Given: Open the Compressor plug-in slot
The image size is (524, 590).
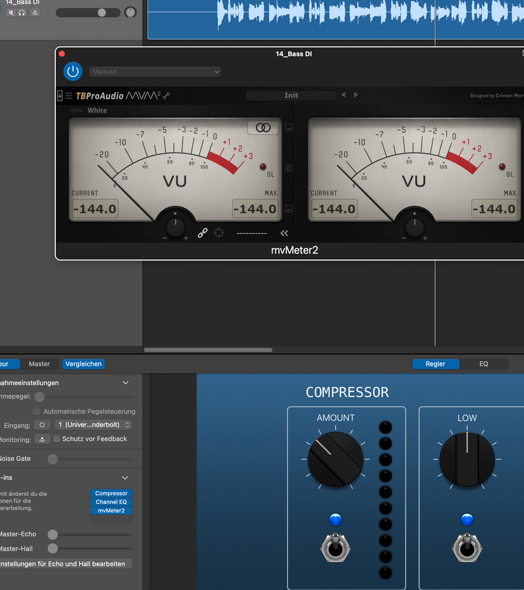Looking at the screenshot, I should [111, 494].
